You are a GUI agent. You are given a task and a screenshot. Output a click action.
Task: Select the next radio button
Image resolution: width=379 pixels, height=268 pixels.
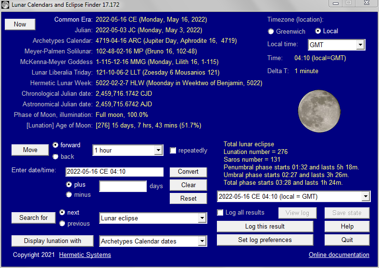coord(62,212)
